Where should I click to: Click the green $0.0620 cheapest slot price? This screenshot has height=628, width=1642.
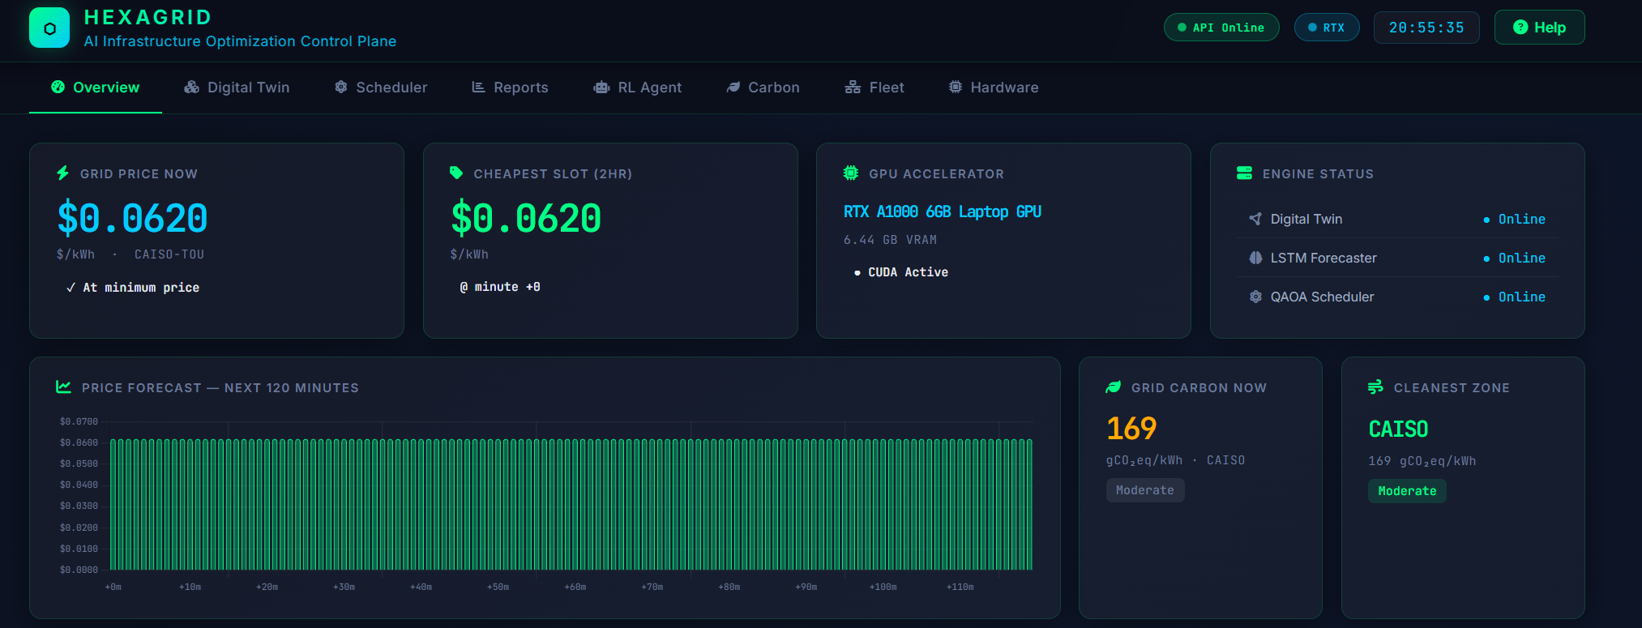coord(526,219)
